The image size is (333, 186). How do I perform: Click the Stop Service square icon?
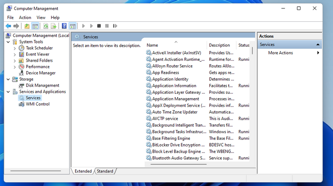pyautogui.click(x=99, y=26)
